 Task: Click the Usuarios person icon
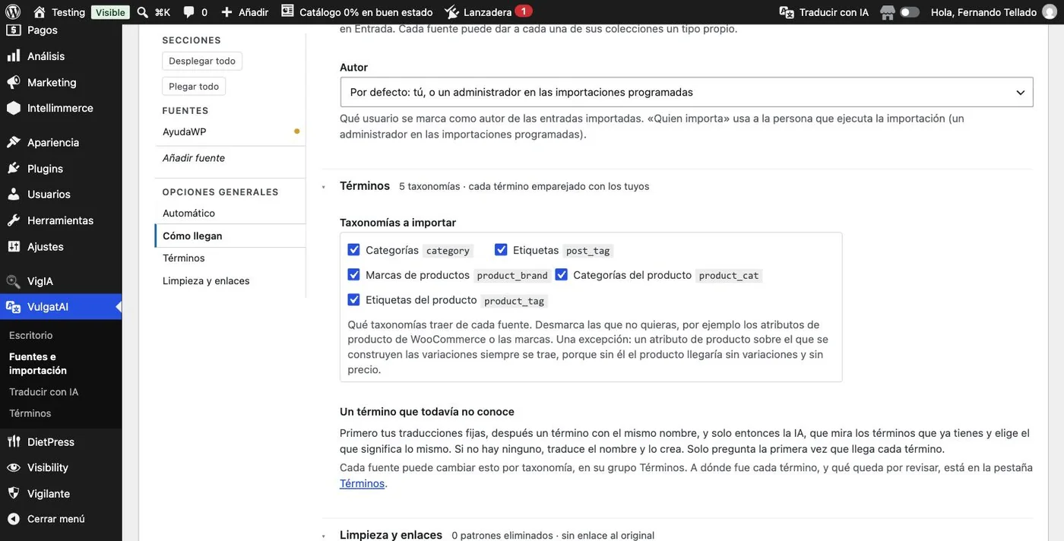point(13,195)
